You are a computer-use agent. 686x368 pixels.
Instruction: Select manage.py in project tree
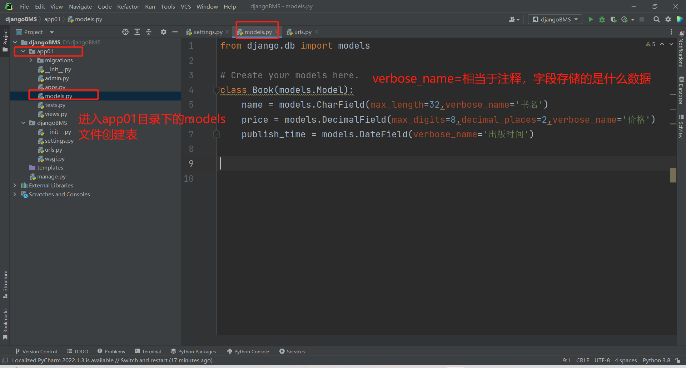click(x=51, y=176)
